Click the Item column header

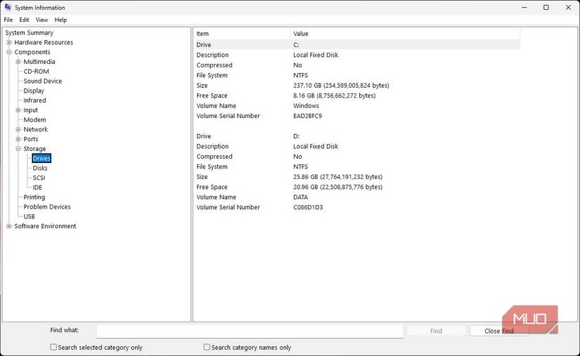(242, 34)
